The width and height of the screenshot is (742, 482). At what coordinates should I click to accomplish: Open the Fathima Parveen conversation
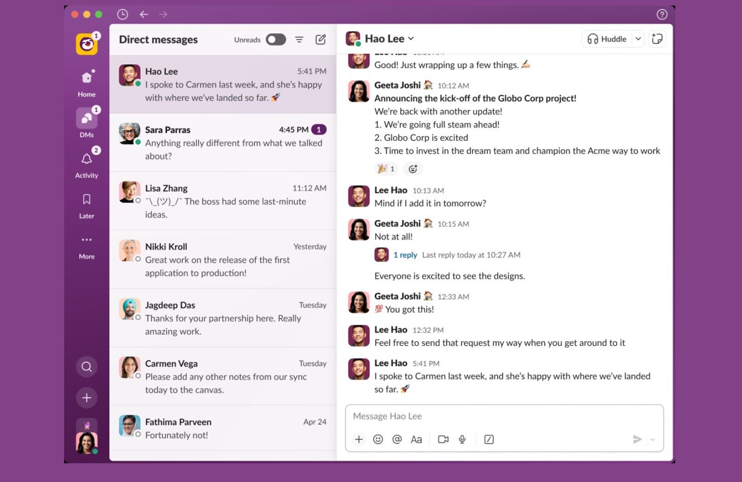tap(223, 428)
